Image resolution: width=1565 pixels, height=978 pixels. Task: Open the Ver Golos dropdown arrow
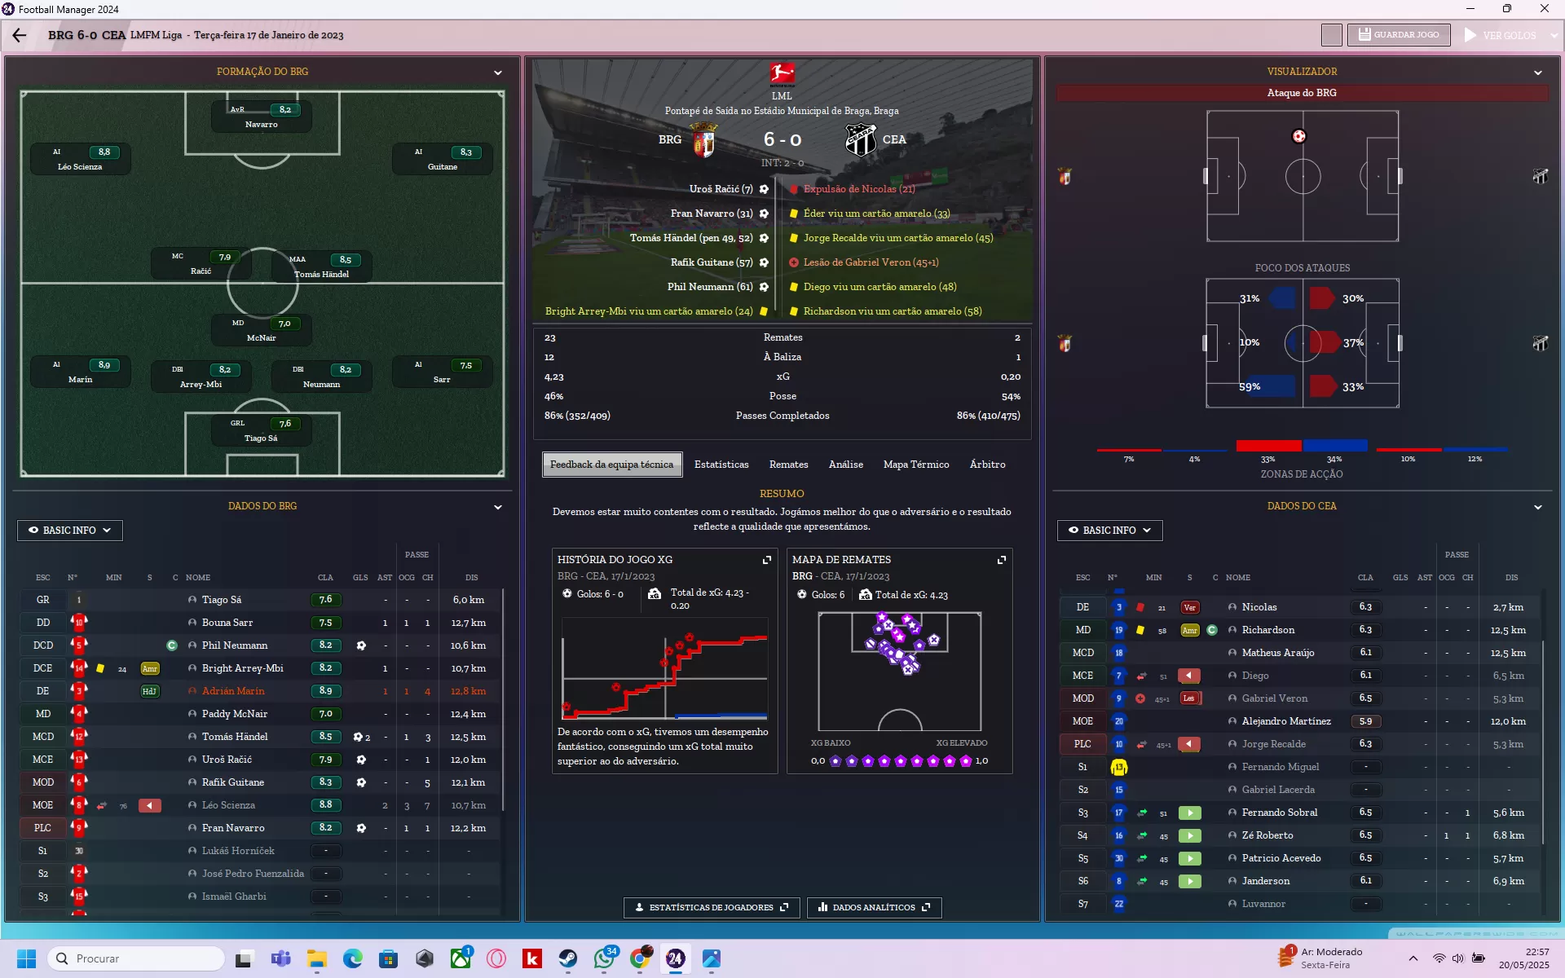click(1554, 35)
